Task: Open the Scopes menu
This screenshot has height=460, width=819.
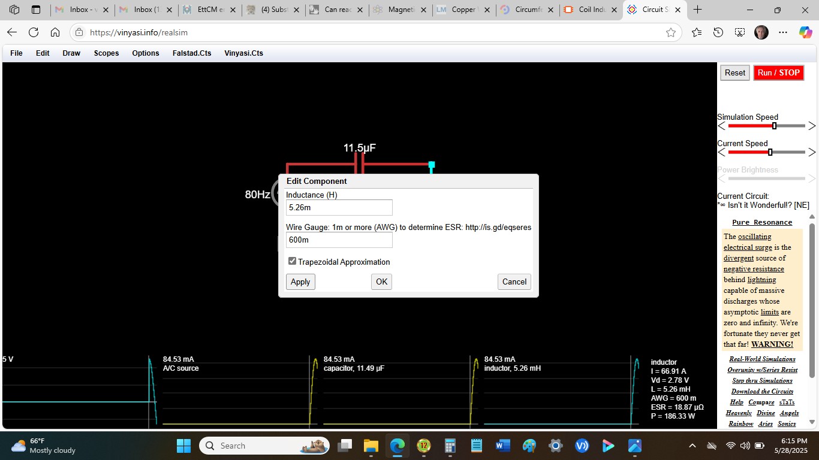Action: [x=106, y=53]
